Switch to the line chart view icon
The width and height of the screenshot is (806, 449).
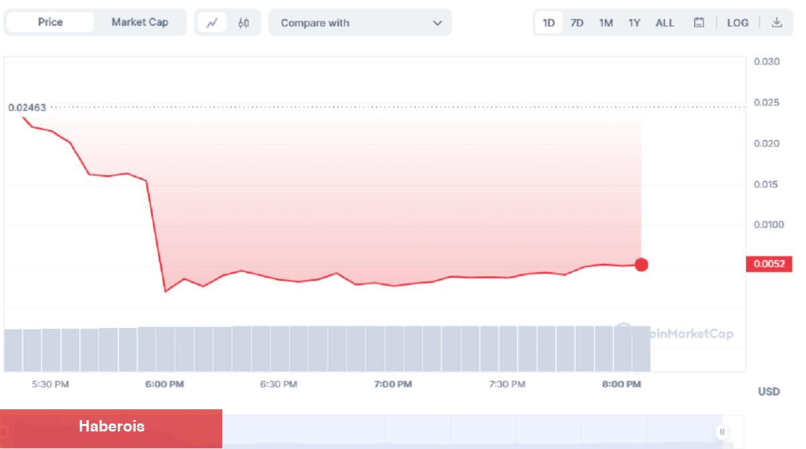click(x=212, y=23)
